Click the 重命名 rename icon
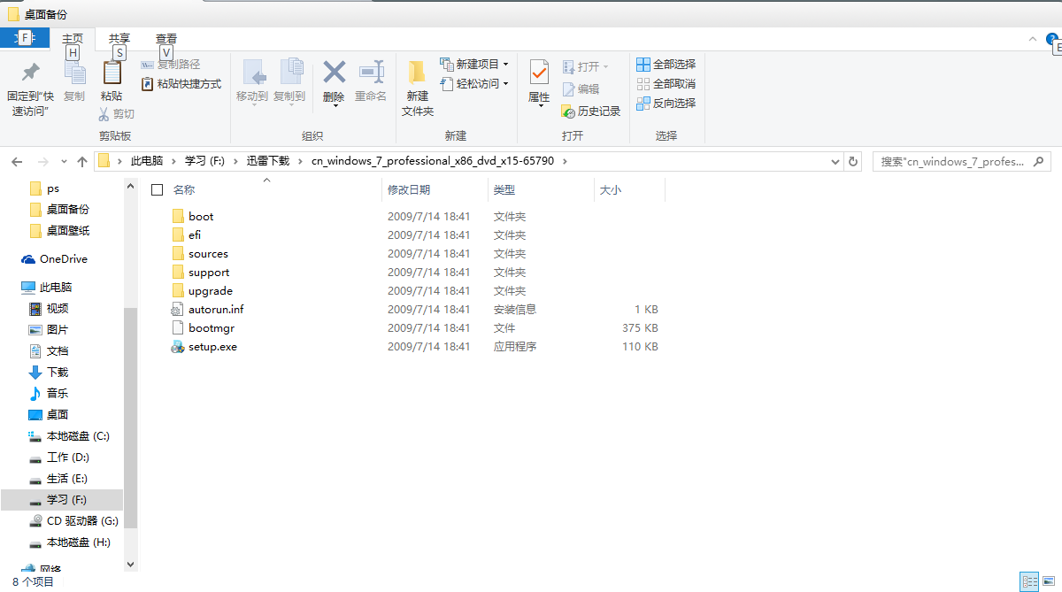Image resolution: width=1062 pixels, height=592 pixels. coord(371,73)
